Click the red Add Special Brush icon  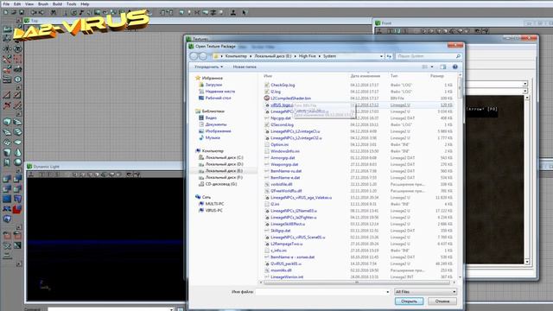coord(17,209)
